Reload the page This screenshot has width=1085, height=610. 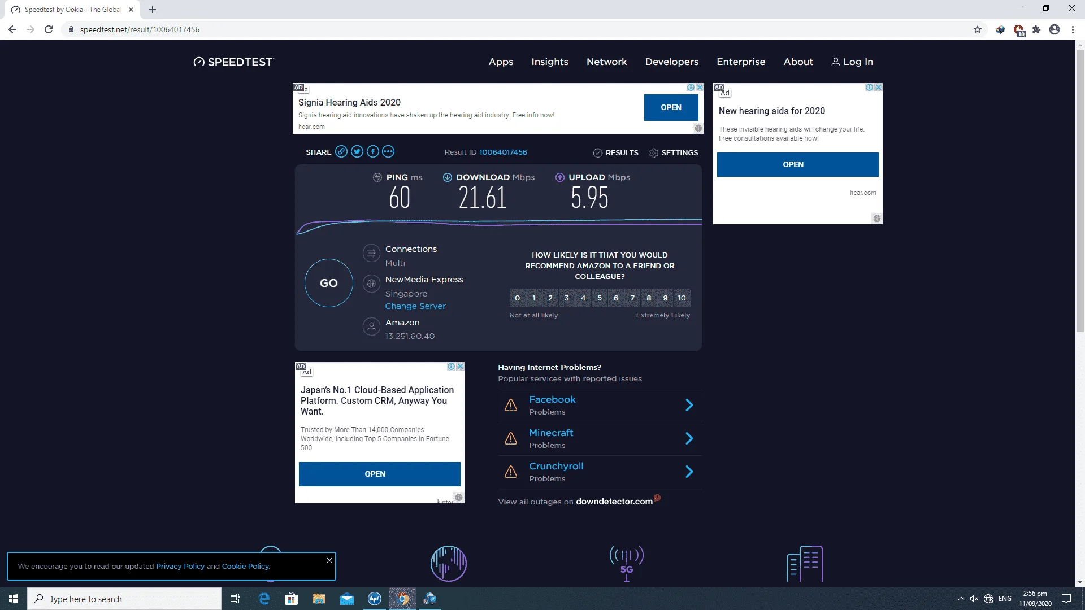tap(49, 29)
